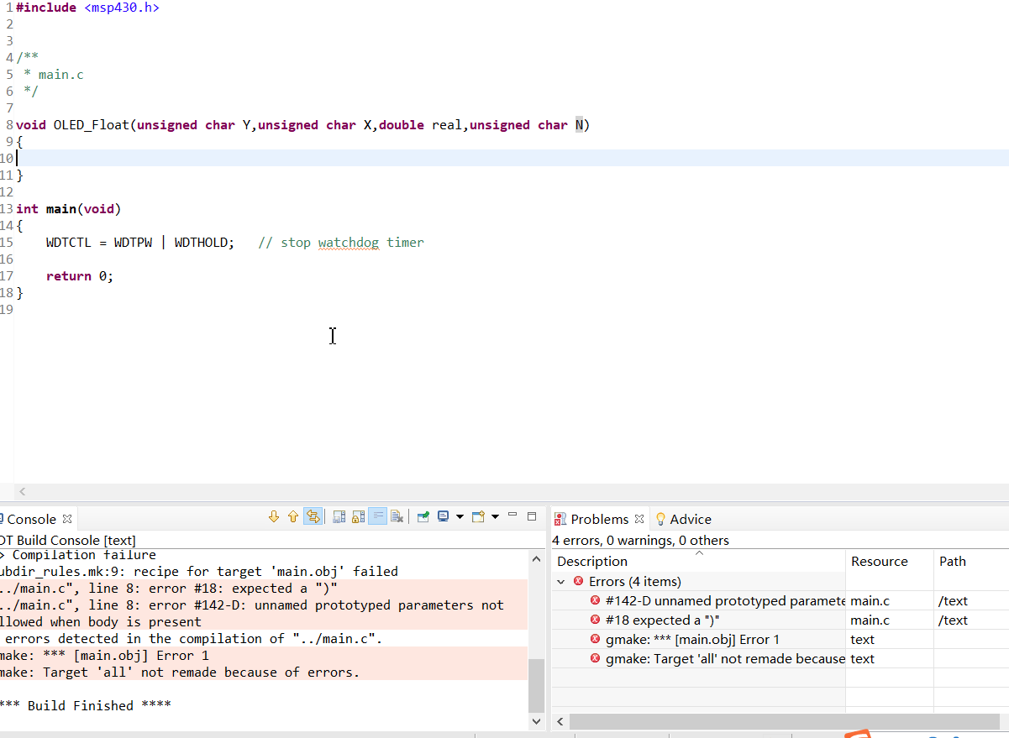
Task: Click the underlined word watchdog in comment
Action: 349,243
